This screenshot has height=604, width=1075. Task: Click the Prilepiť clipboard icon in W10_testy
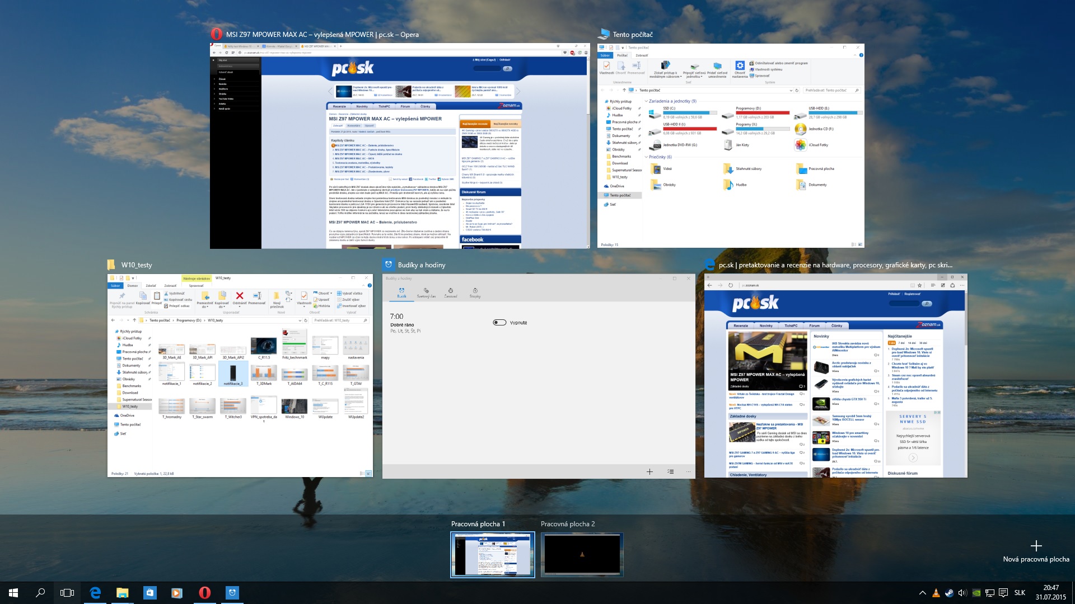click(x=157, y=296)
